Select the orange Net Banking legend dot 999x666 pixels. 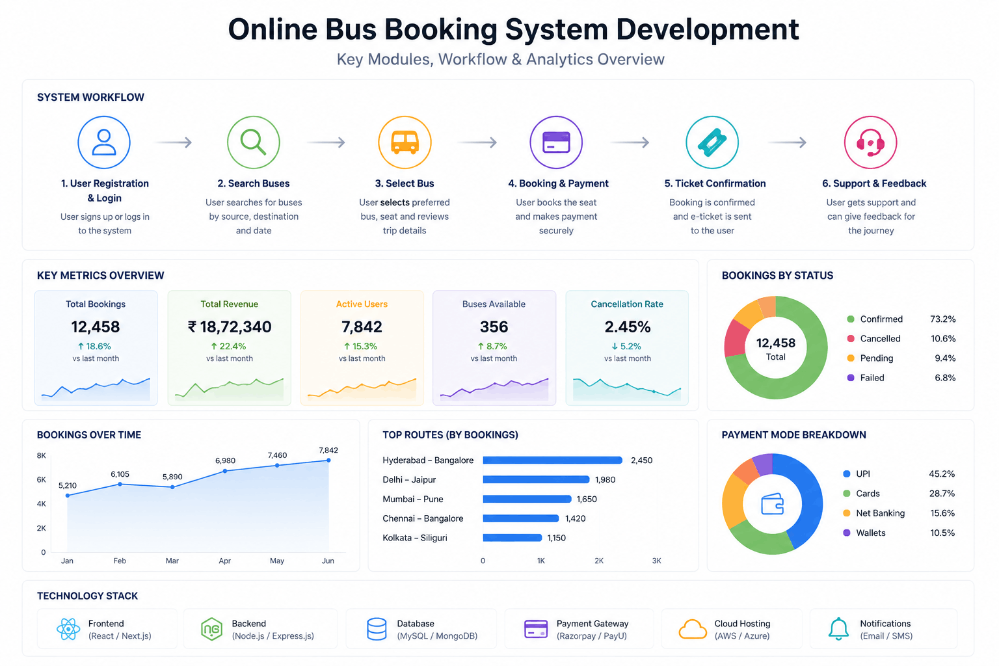point(846,513)
